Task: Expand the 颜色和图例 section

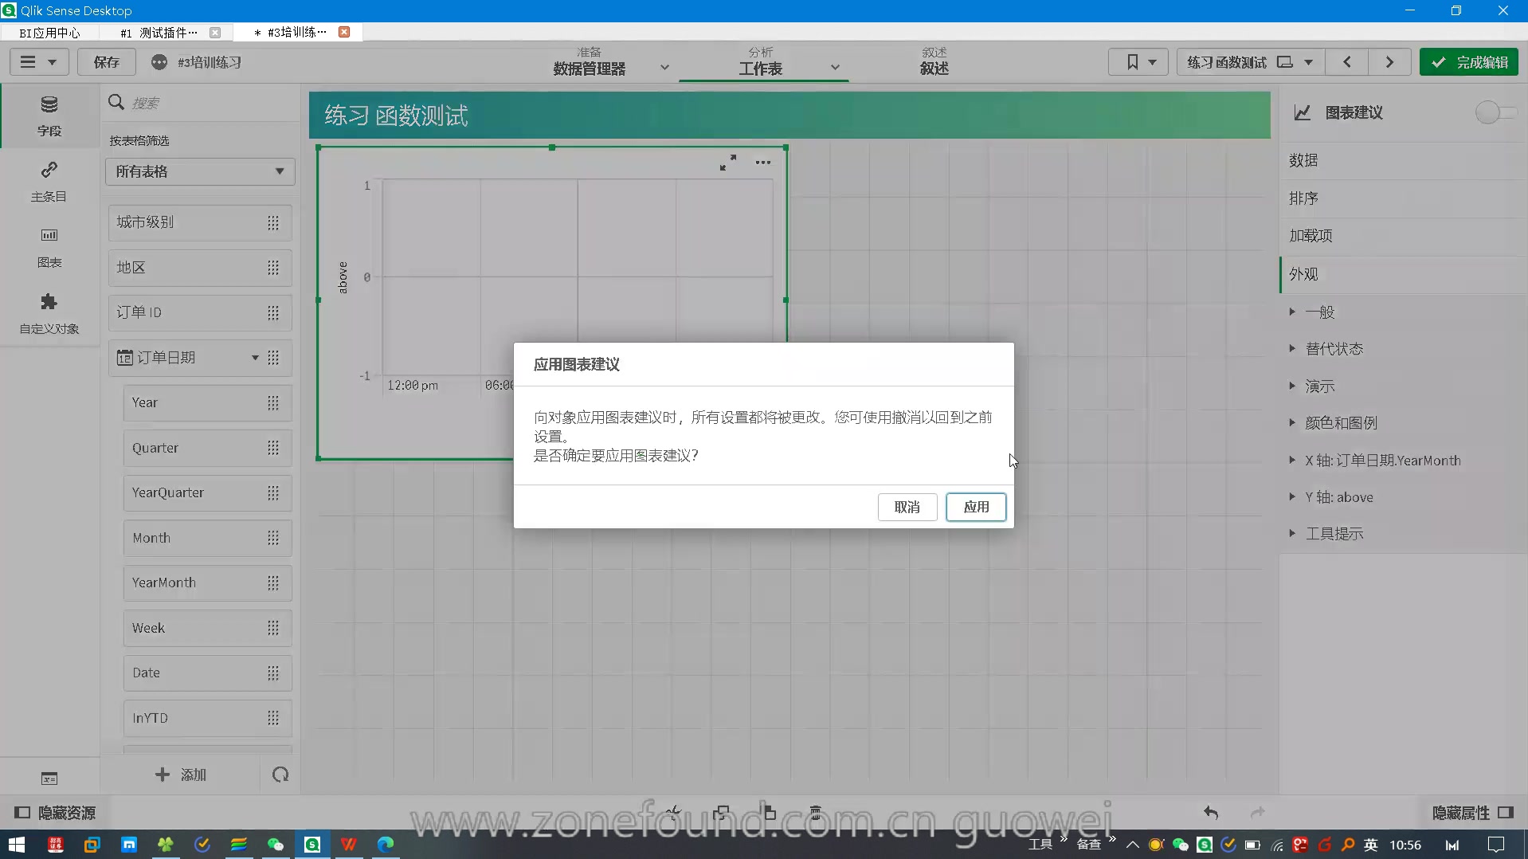Action: (1341, 422)
